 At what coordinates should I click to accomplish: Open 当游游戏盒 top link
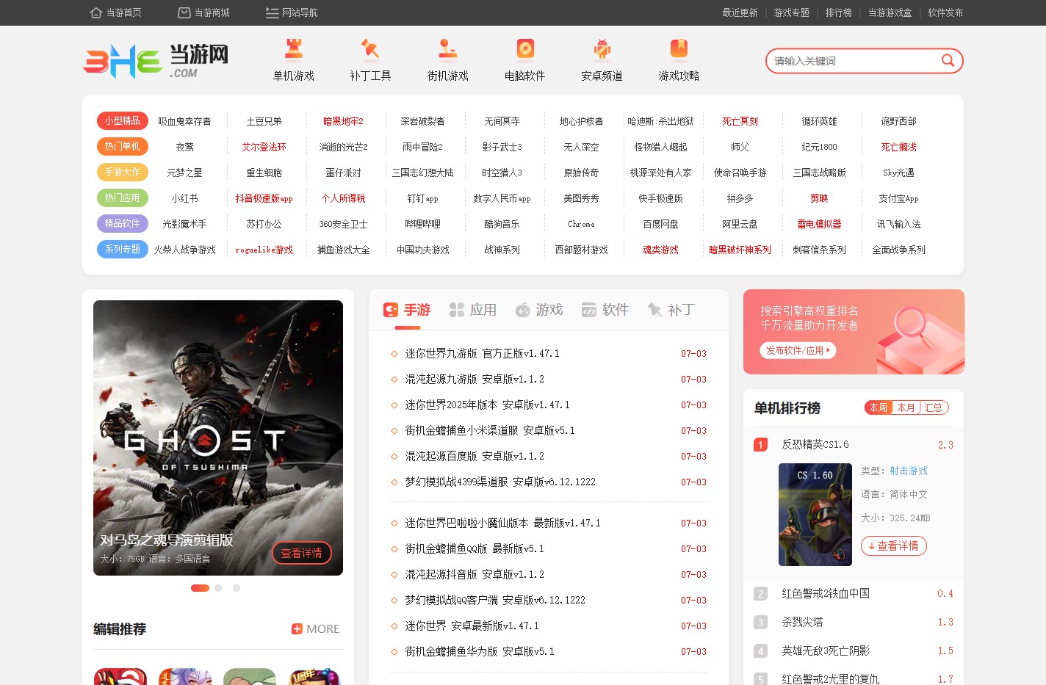click(x=890, y=12)
